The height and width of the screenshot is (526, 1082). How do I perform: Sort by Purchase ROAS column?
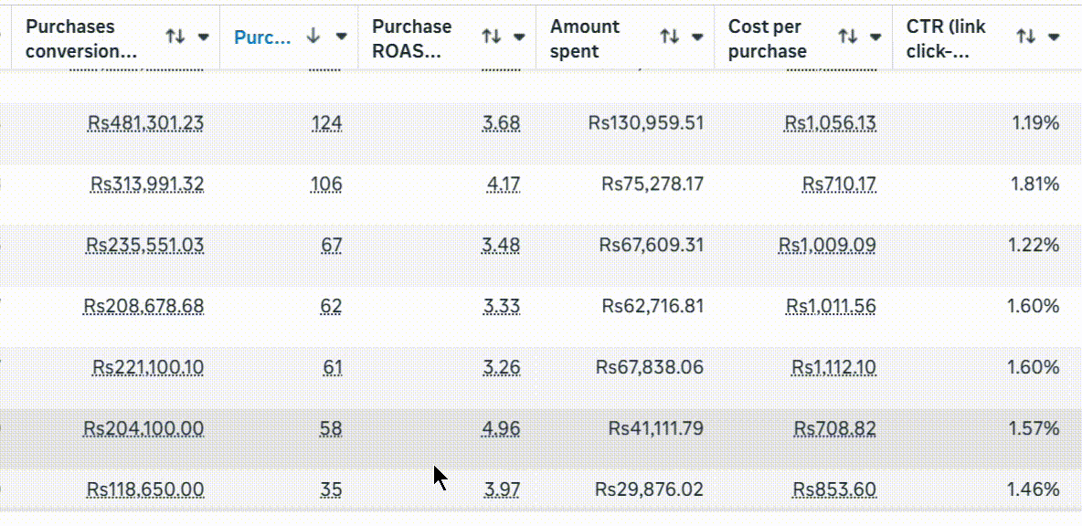pyautogui.click(x=491, y=37)
